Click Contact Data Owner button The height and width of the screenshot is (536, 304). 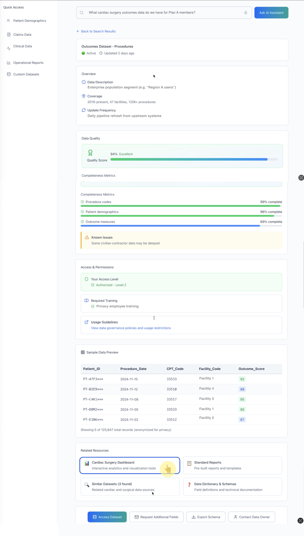coord(251,517)
